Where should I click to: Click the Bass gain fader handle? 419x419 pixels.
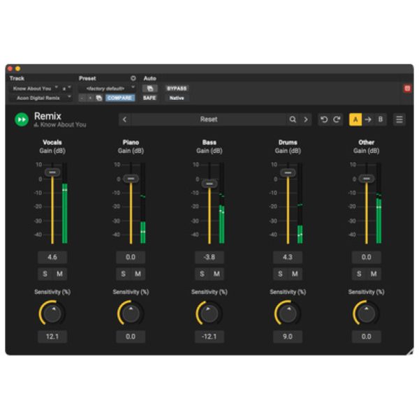(x=209, y=184)
